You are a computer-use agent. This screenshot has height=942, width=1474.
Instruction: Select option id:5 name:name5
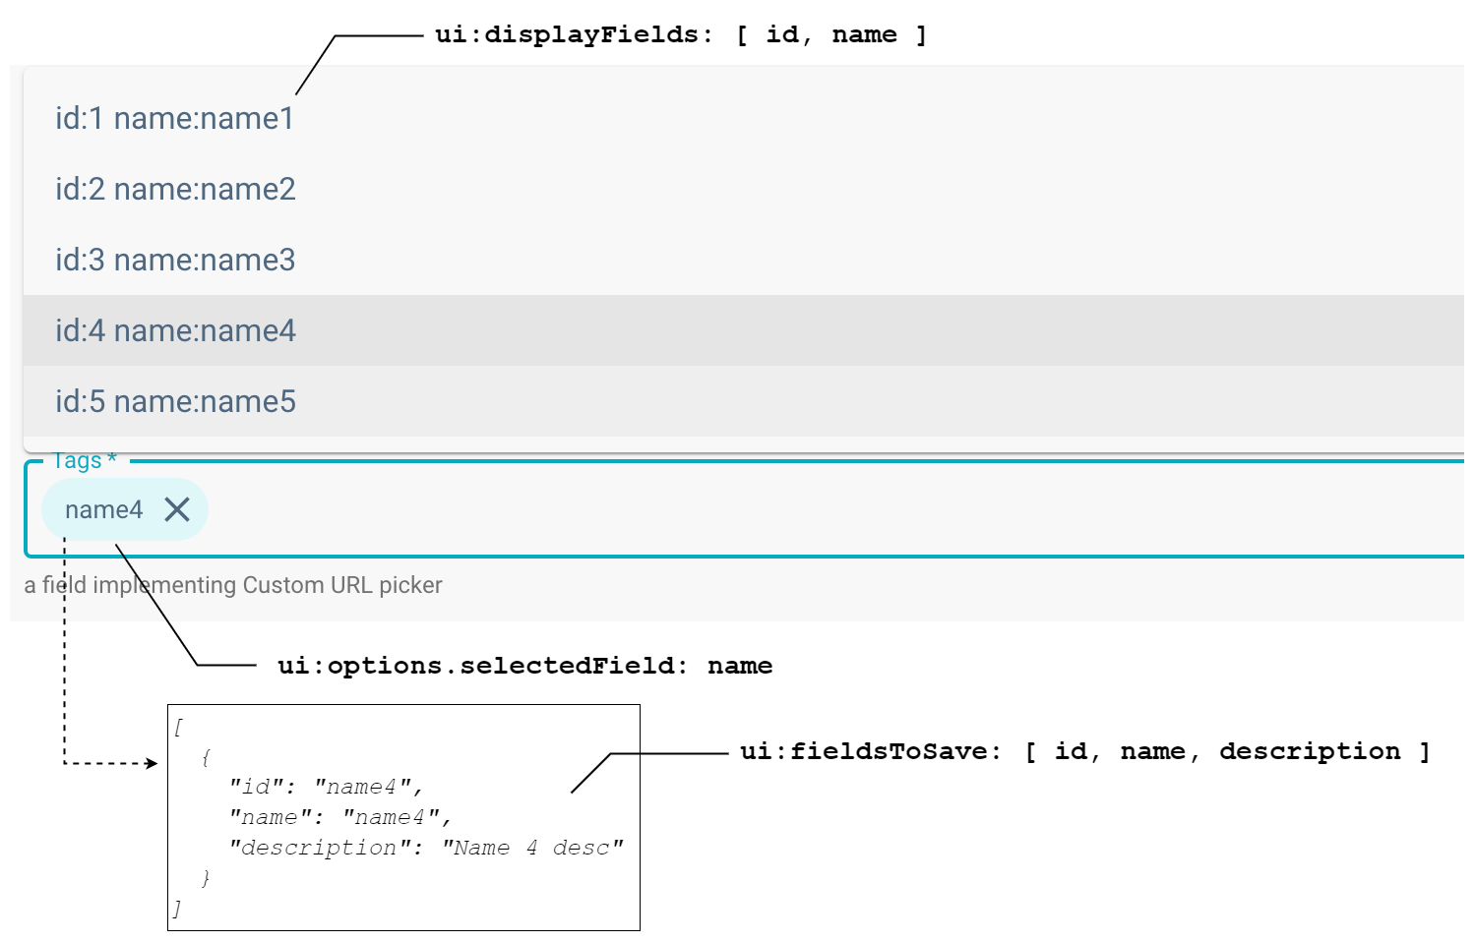(175, 402)
